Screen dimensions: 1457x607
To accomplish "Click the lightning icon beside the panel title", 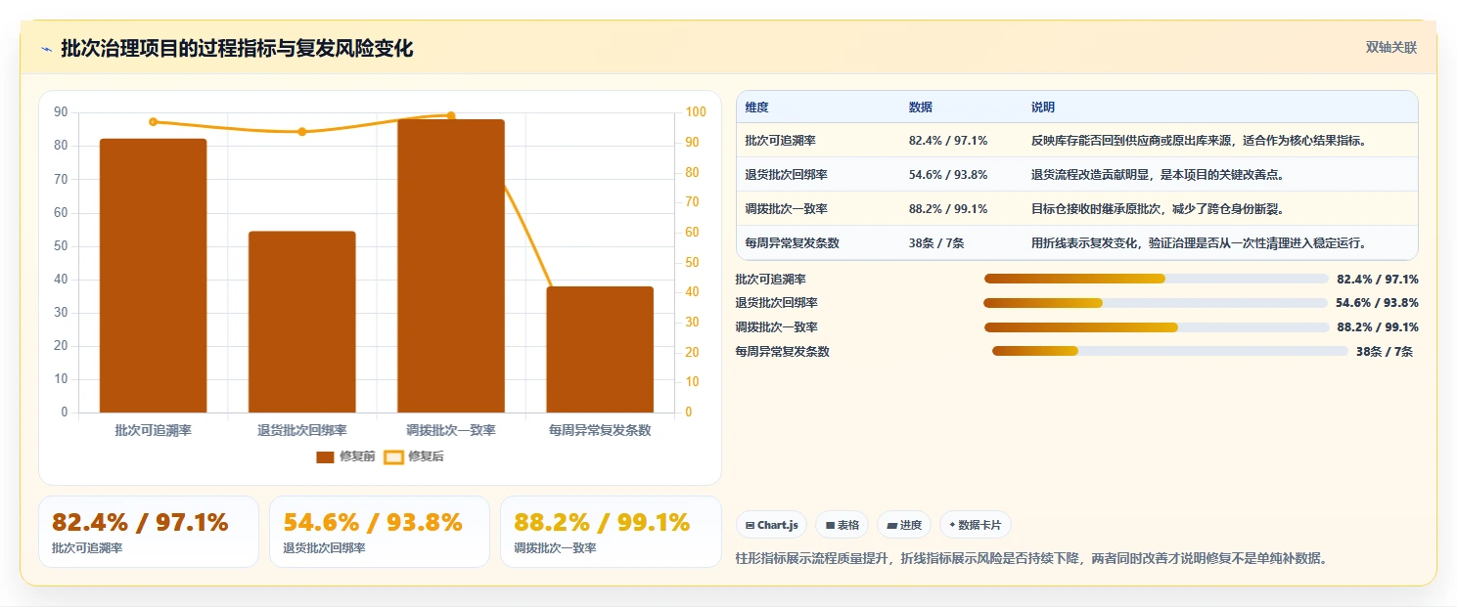I will pyautogui.click(x=46, y=49).
